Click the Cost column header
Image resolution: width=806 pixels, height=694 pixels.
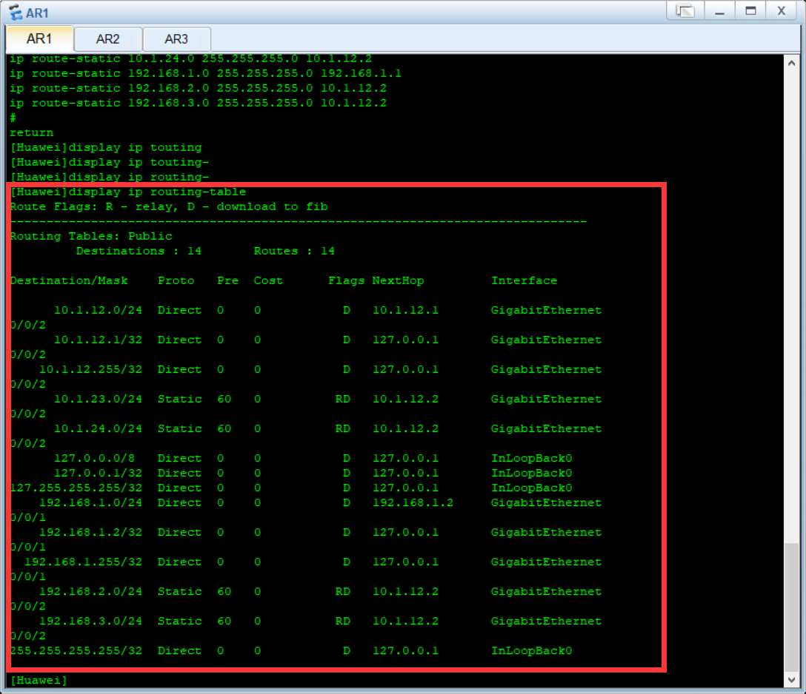tap(268, 281)
